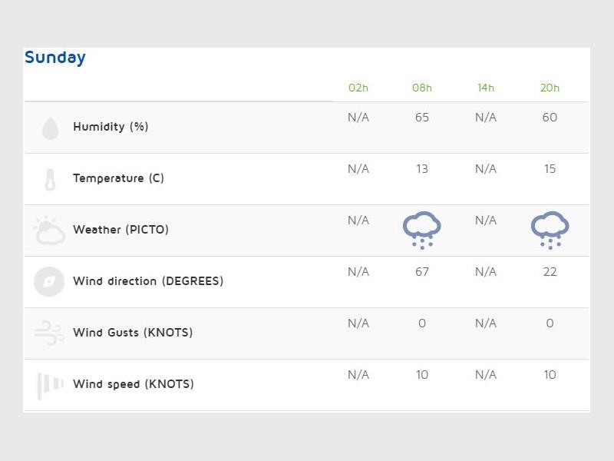Click the 08h humidity value 65
The image size is (614, 461).
pyautogui.click(x=422, y=118)
